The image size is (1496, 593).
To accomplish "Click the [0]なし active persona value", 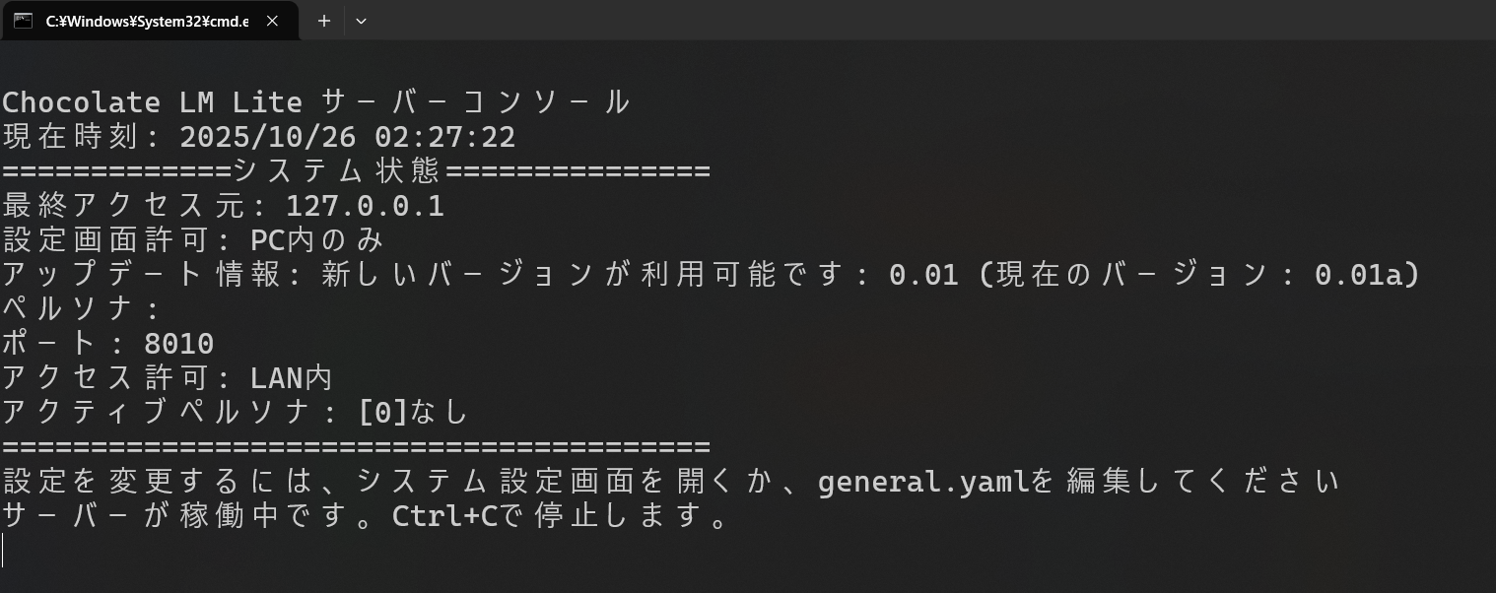I will pos(413,413).
